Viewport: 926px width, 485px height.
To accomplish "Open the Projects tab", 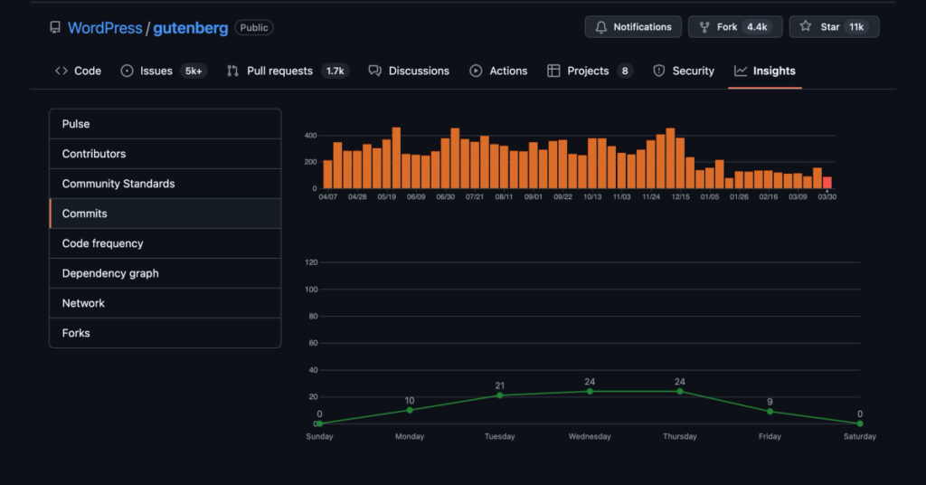I will pos(588,71).
